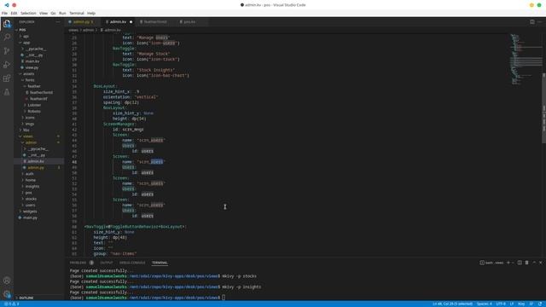Screen dimensions: 546x307
Task: Open terminal launch profile dropdown arrow
Action: click(x=513, y=263)
